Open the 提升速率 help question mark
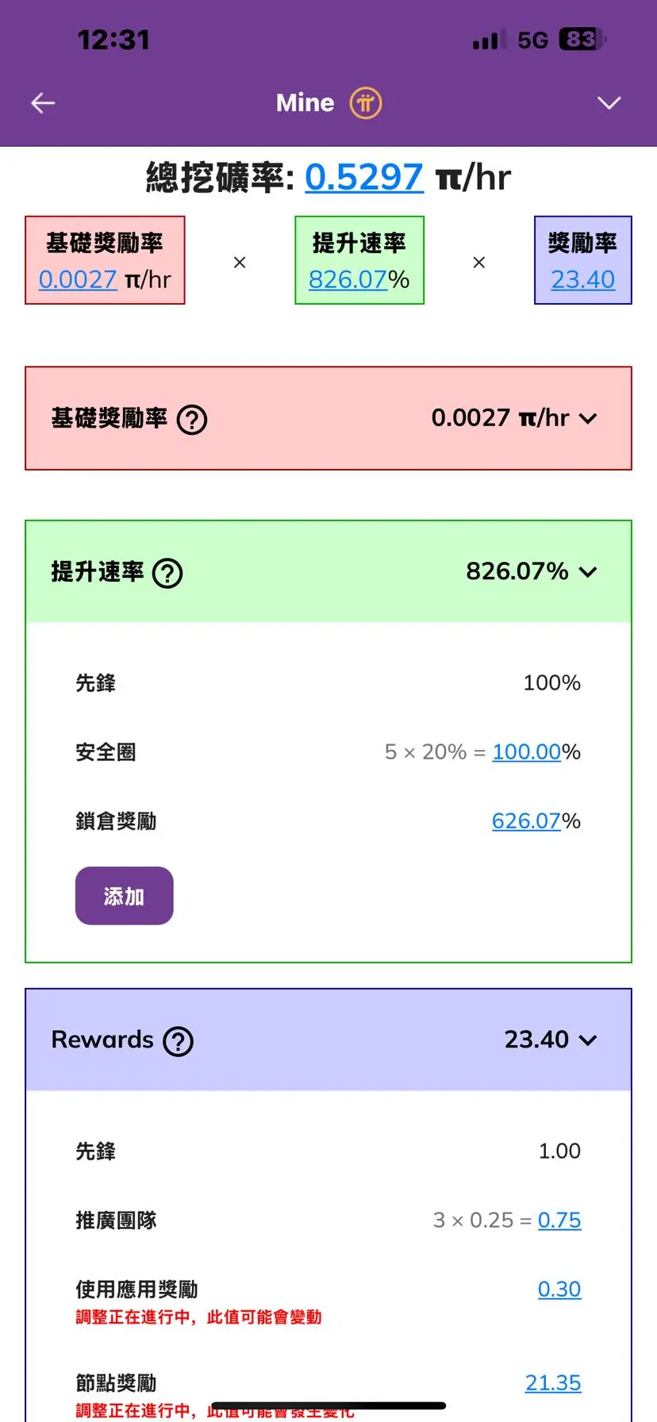 pos(167,572)
